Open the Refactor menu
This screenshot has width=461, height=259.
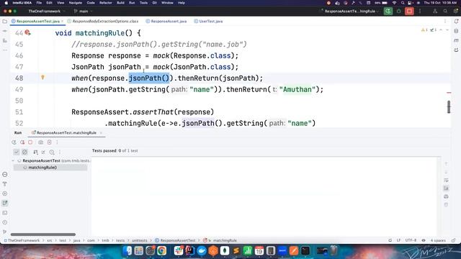tap(106, 3)
